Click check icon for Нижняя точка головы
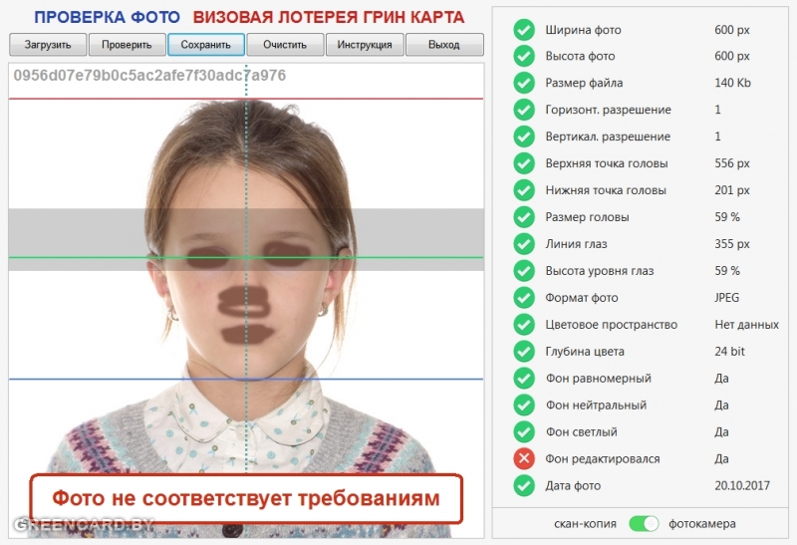The width and height of the screenshot is (797, 545). click(x=524, y=190)
